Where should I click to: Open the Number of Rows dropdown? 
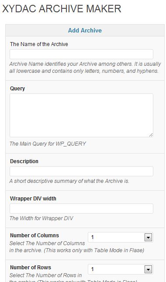click(x=121, y=269)
